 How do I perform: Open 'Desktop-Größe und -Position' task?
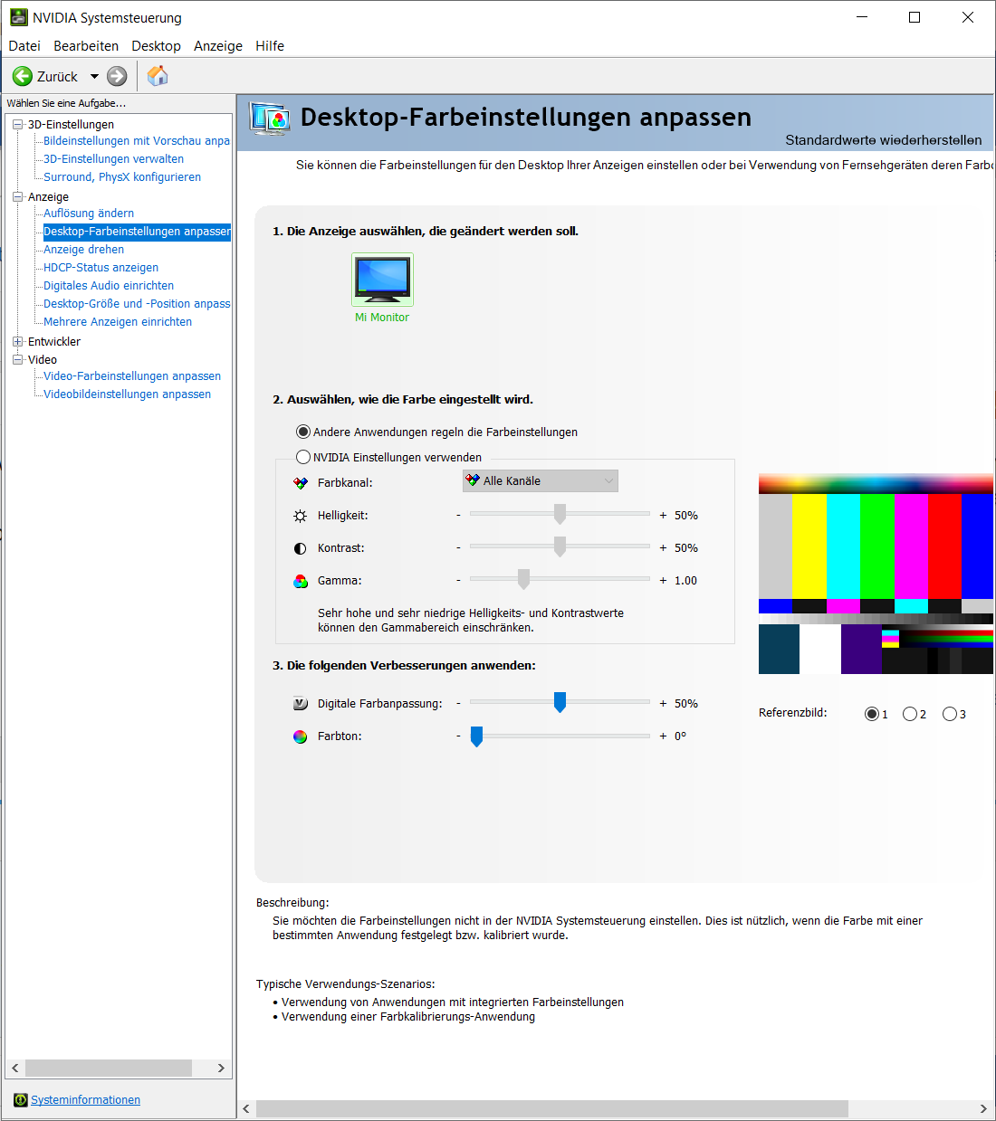[x=137, y=304]
